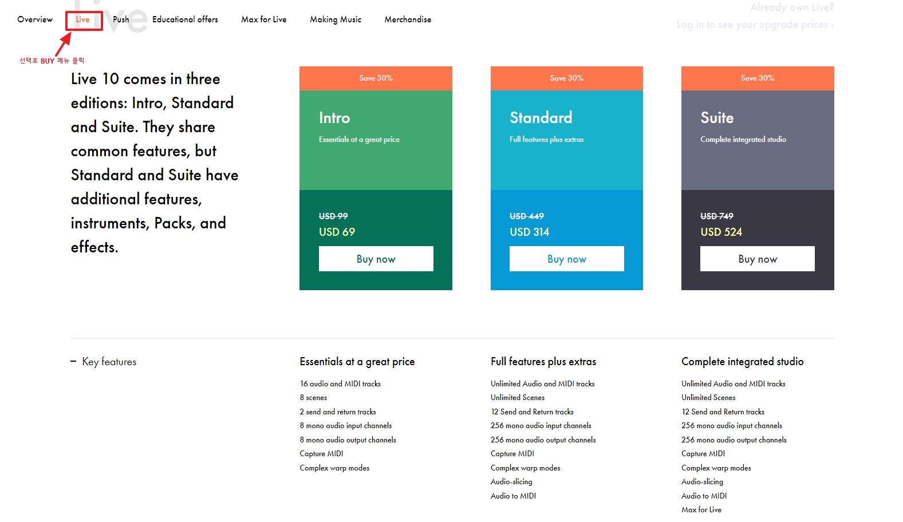Viewport: 903px width, 522px height.
Task: Open the Overview tab
Action: [35, 19]
